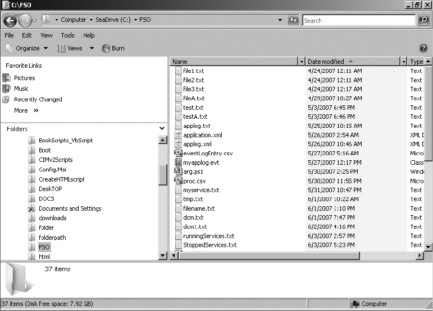Click the folder tree vertical scrollbar thumb

163,175
